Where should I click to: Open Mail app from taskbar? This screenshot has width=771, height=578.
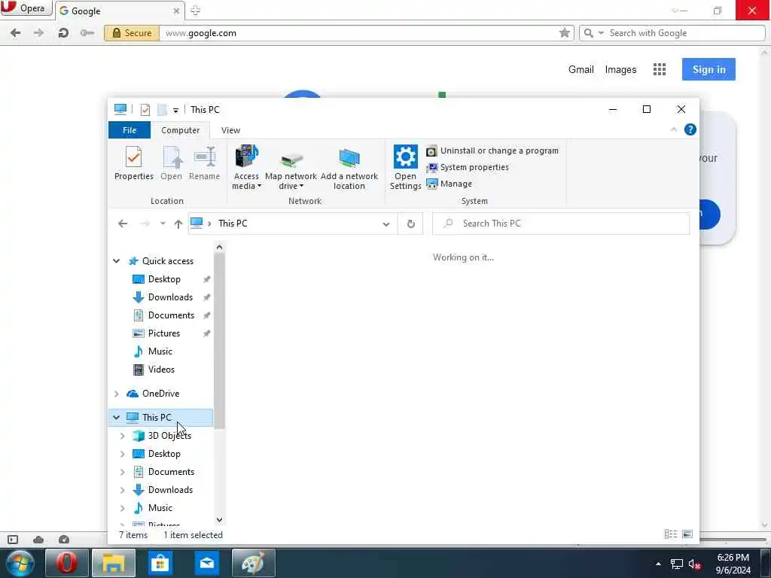coord(206,563)
